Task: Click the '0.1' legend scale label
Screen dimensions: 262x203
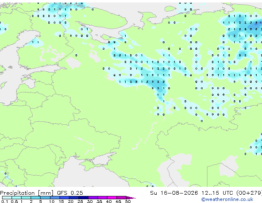Action: (5, 201)
